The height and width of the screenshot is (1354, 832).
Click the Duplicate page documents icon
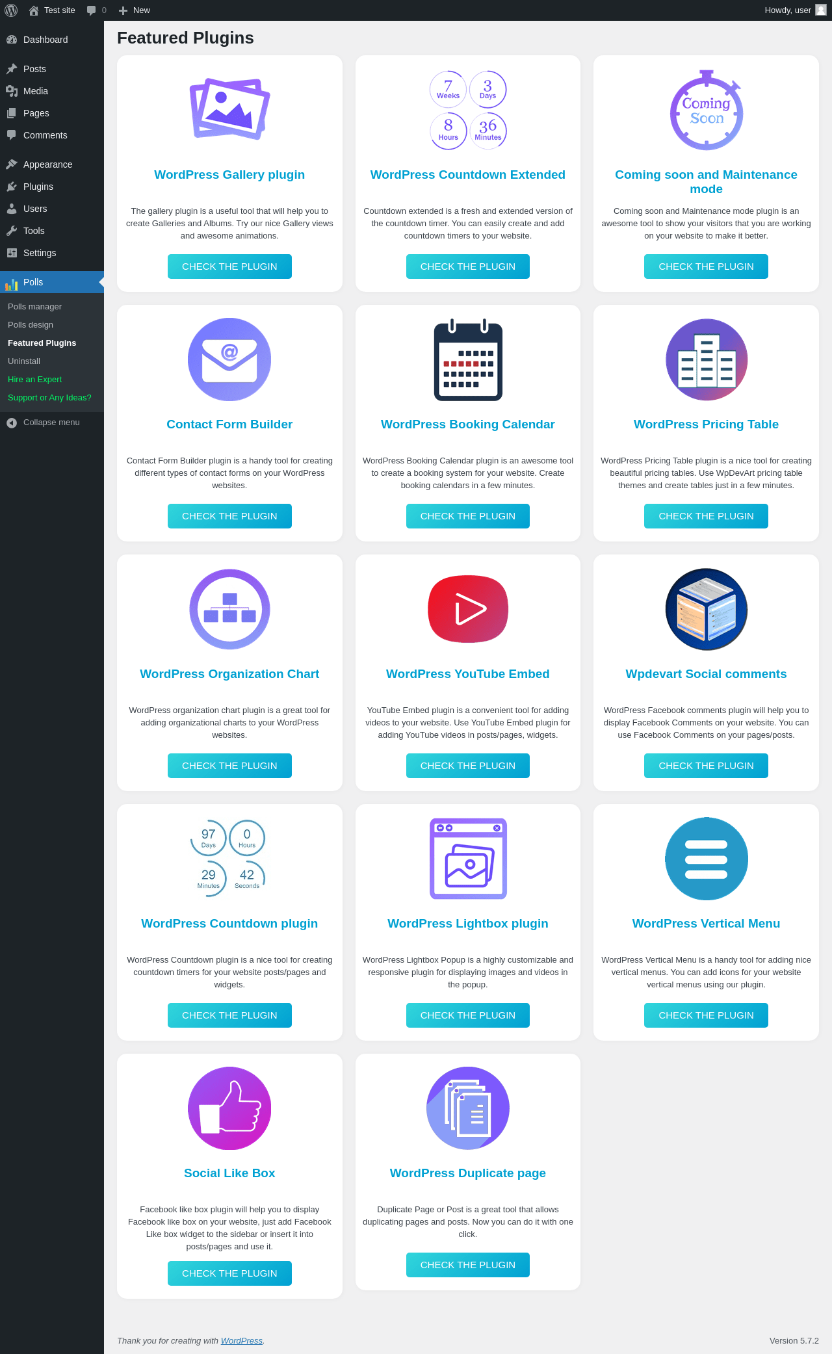point(468,1108)
